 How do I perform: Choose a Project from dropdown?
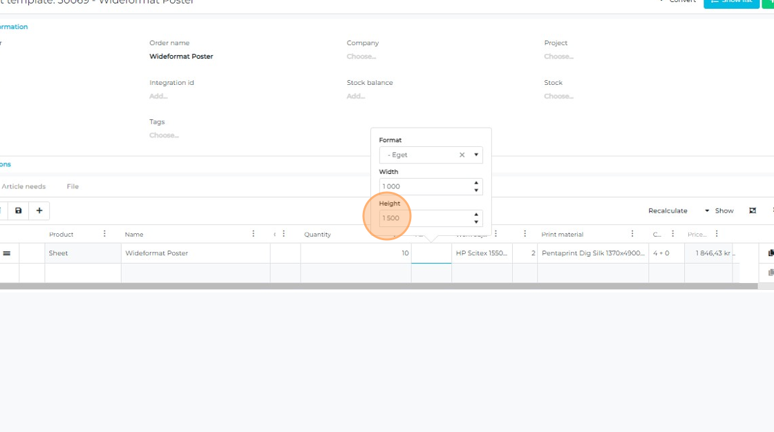(558, 57)
